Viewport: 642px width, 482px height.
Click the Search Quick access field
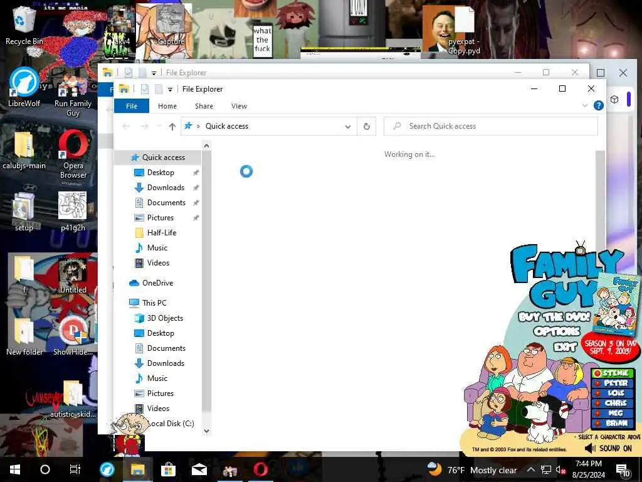pyautogui.click(x=490, y=126)
